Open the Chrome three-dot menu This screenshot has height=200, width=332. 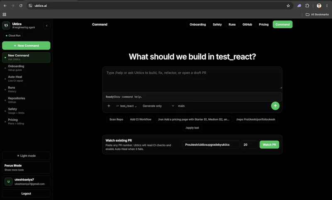pos(327,6)
